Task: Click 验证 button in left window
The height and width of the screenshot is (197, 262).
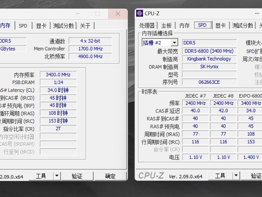Action: 77,176
